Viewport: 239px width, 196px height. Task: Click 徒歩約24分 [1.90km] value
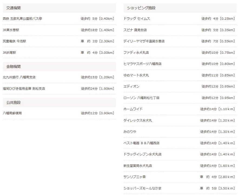click(97, 89)
